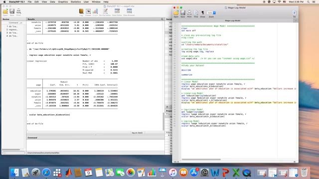
Task: Open Microsoft Word from the Dock
Action: pos(215,173)
